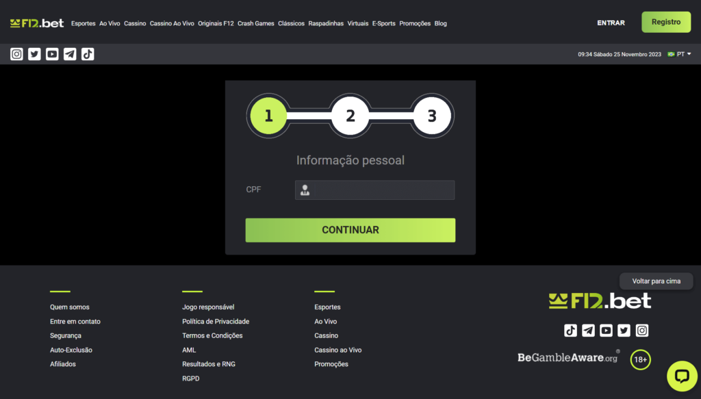
Task: Click the F12.bet logo in header
Action: [x=37, y=23]
